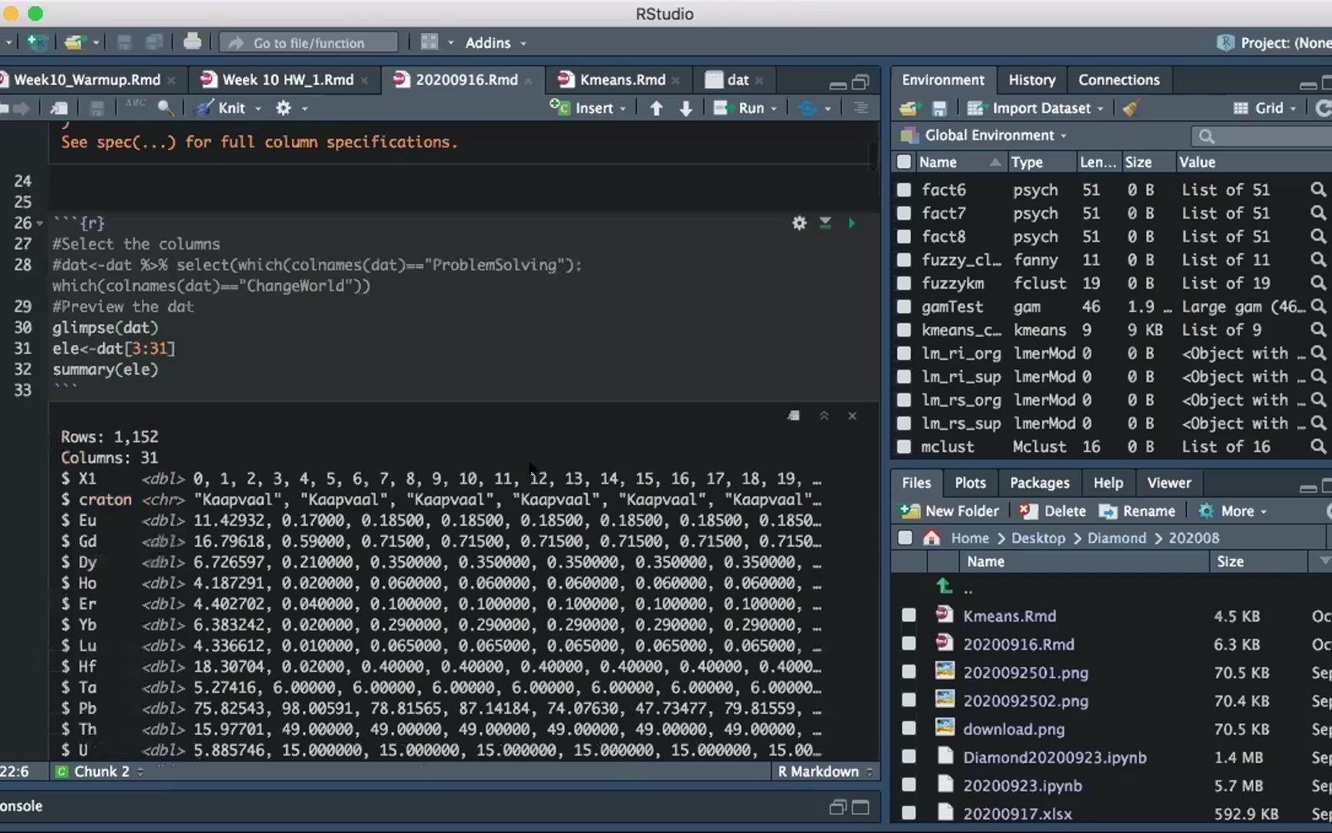The height and width of the screenshot is (833, 1332).
Task: Open the Import Dataset dropdown
Action: coord(1035,109)
